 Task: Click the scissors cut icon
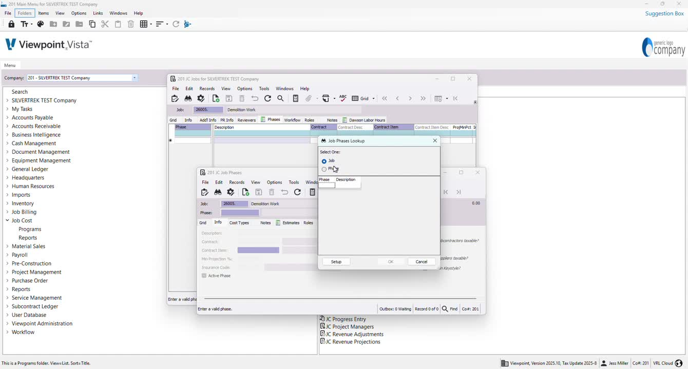[105, 24]
